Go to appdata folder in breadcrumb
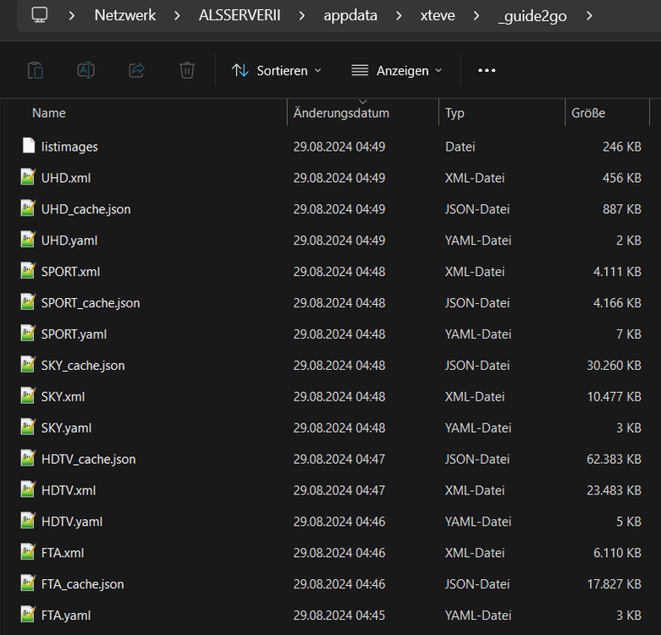Screen dimensions: 661x635 (350, 16)
